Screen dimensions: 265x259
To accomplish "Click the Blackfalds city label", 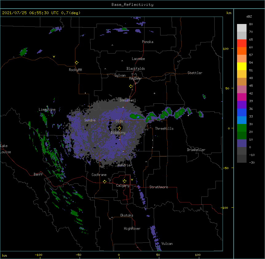I will 136,69.
